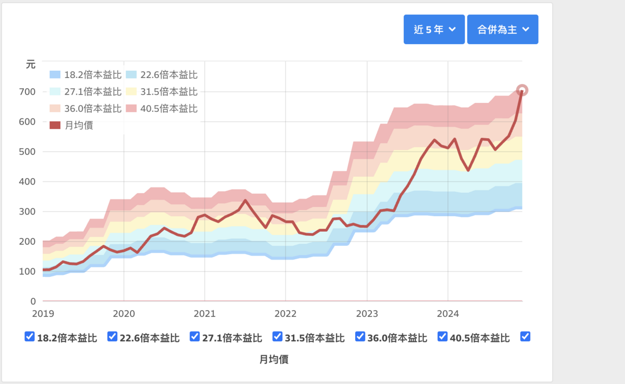Open the 近 5 年 time range dropdown

pyautogui.click(x=434, y=30)
